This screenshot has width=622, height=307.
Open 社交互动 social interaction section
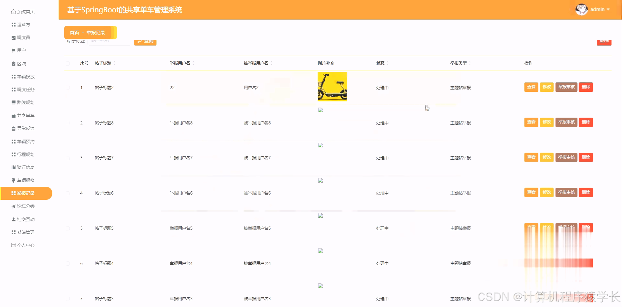coord(26,219)
